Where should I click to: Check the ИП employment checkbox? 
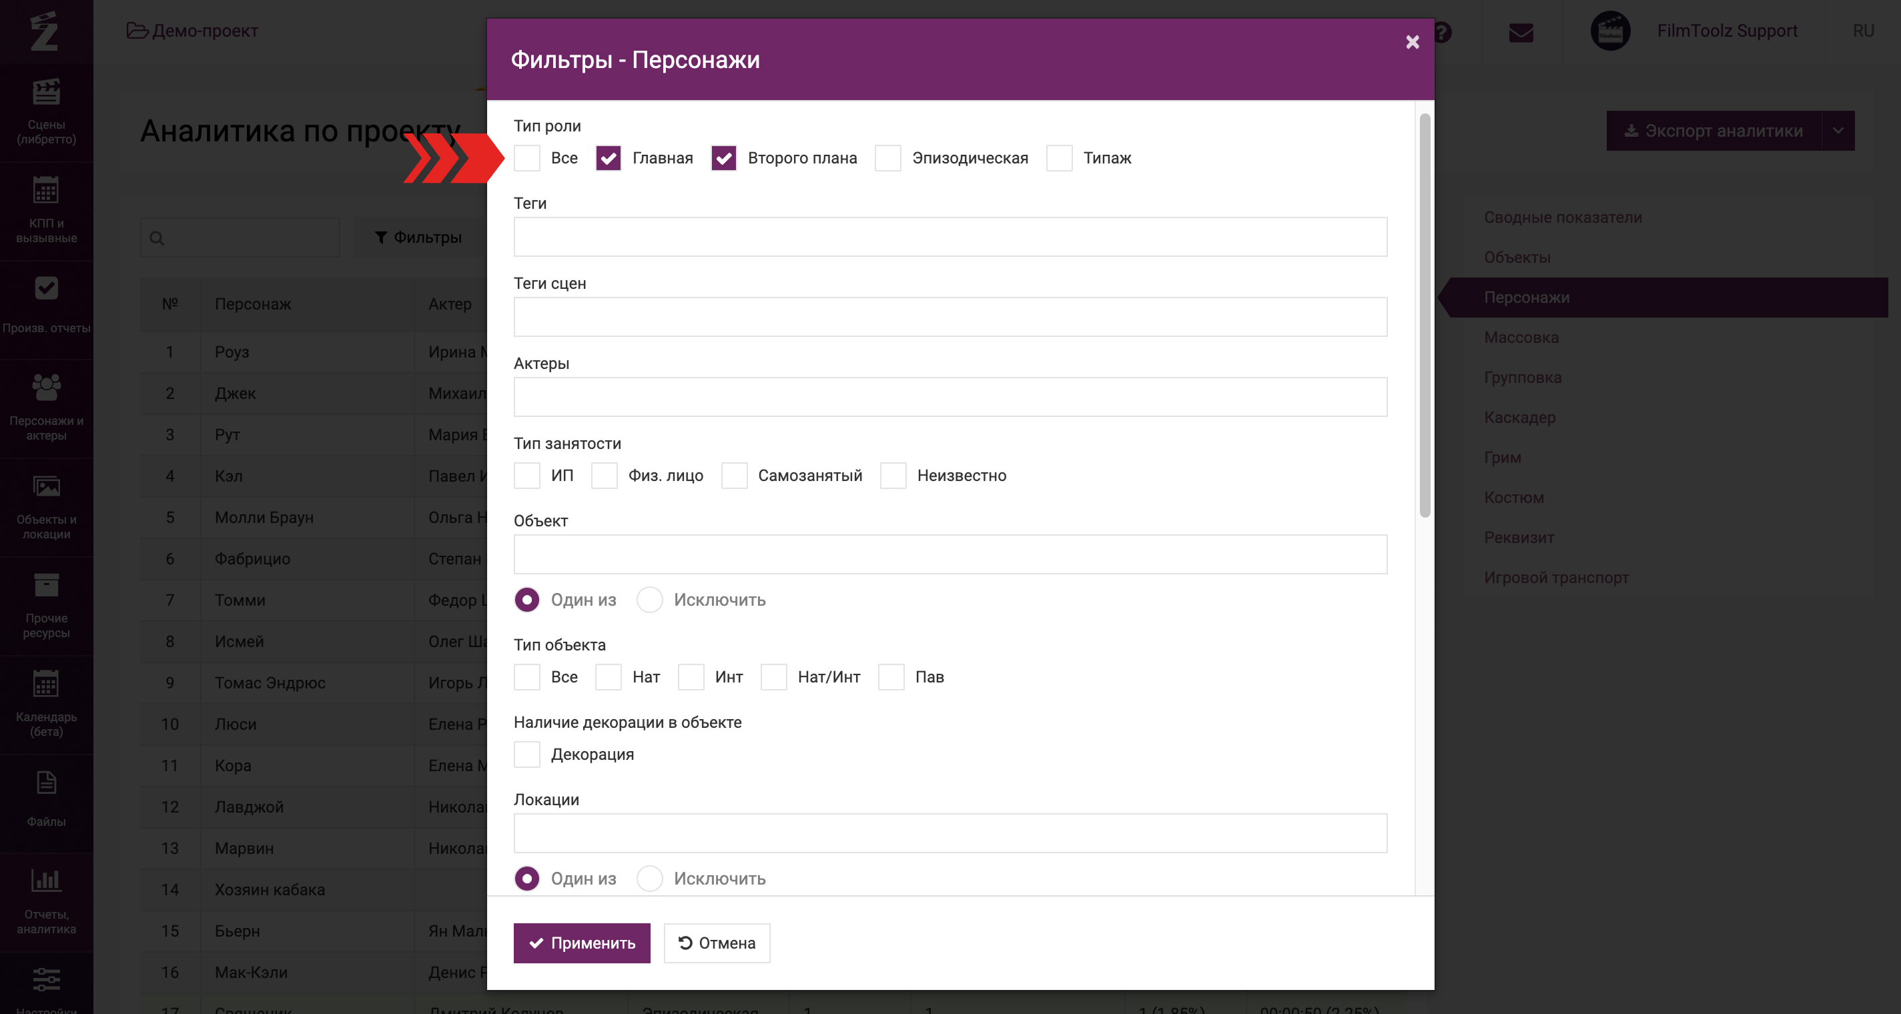coord(527,475)
